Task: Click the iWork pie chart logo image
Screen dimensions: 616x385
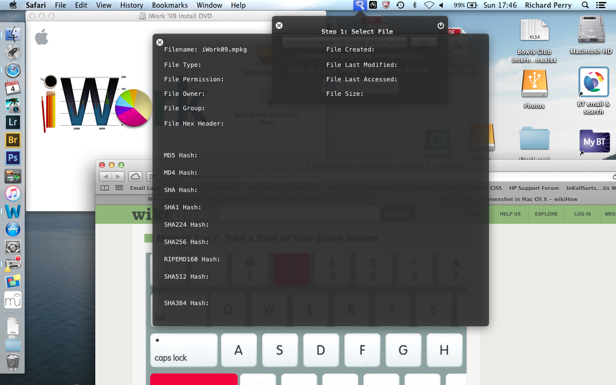Action: coord(133,107)
